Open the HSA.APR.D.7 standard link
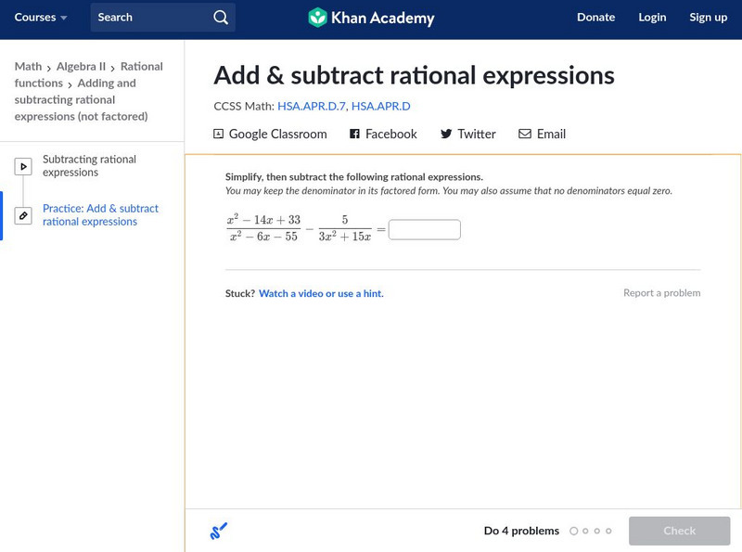Screen dimensions: 742x552 point(311,107)
